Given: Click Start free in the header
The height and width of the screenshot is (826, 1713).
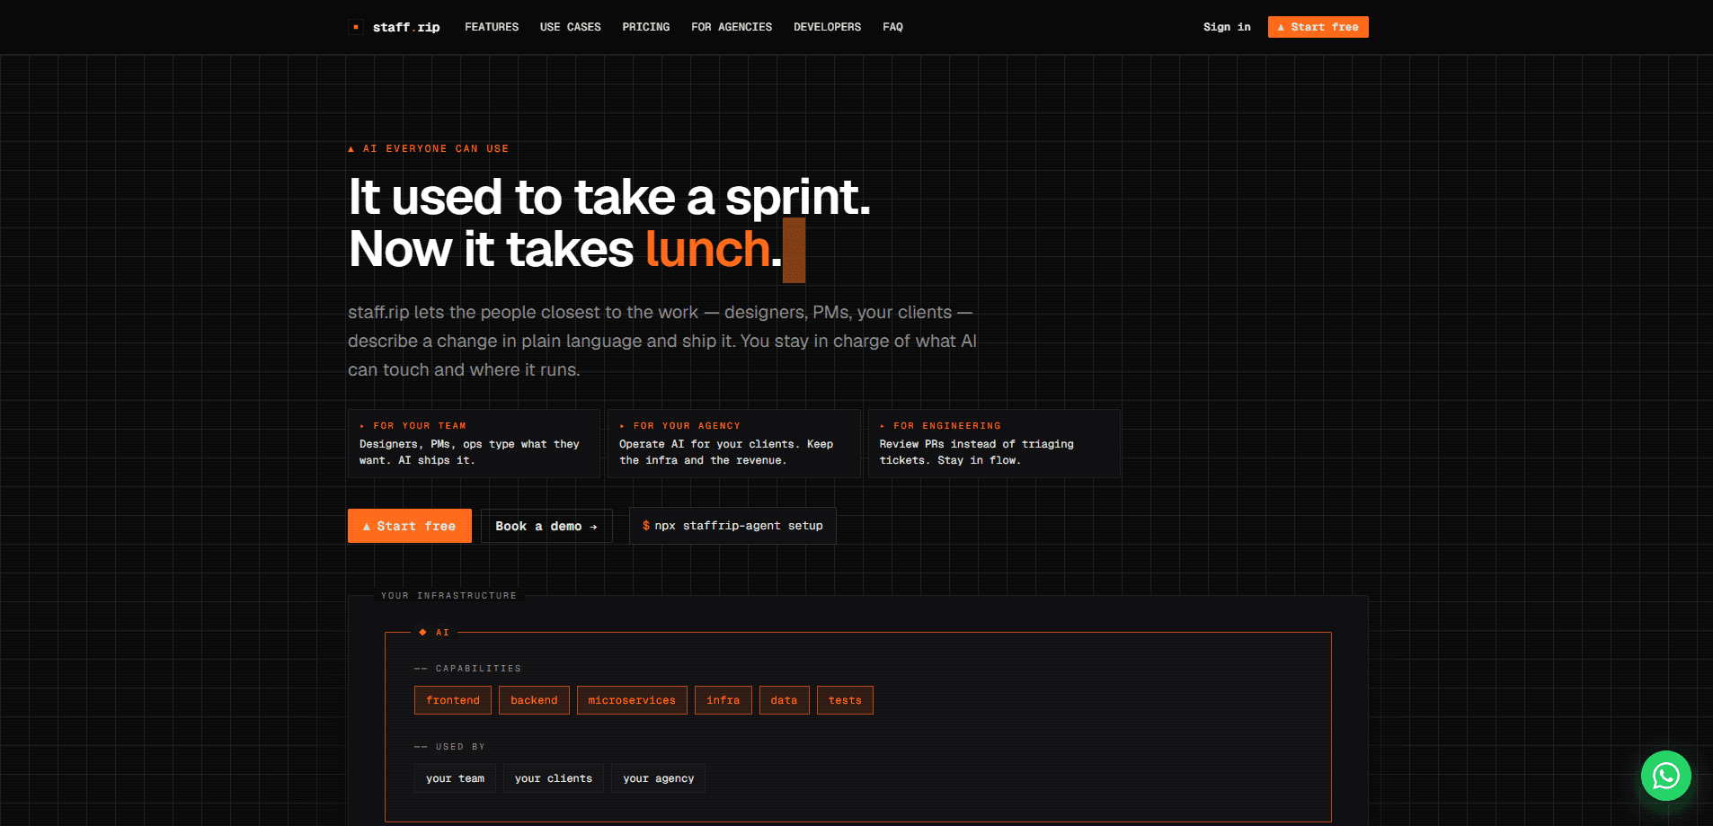Looking at the screenshot, I should pos(1318,27).
